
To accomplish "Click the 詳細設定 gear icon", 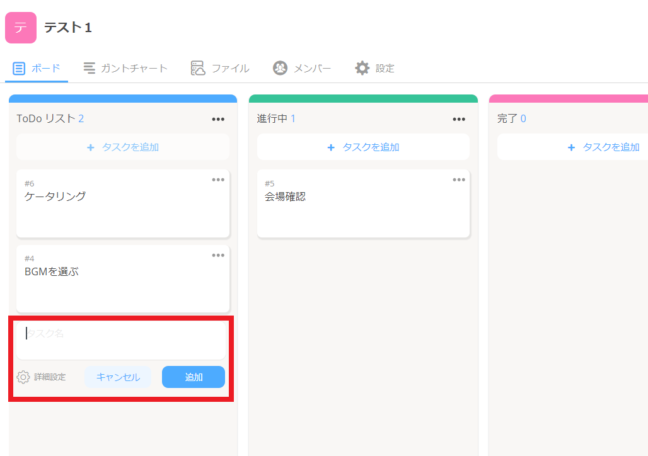I will [x=23, y=377].
